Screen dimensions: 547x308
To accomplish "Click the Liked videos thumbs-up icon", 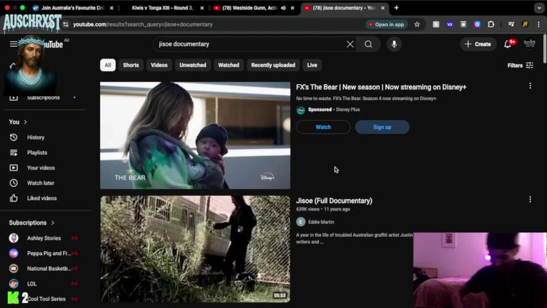I will click(14, 198).
